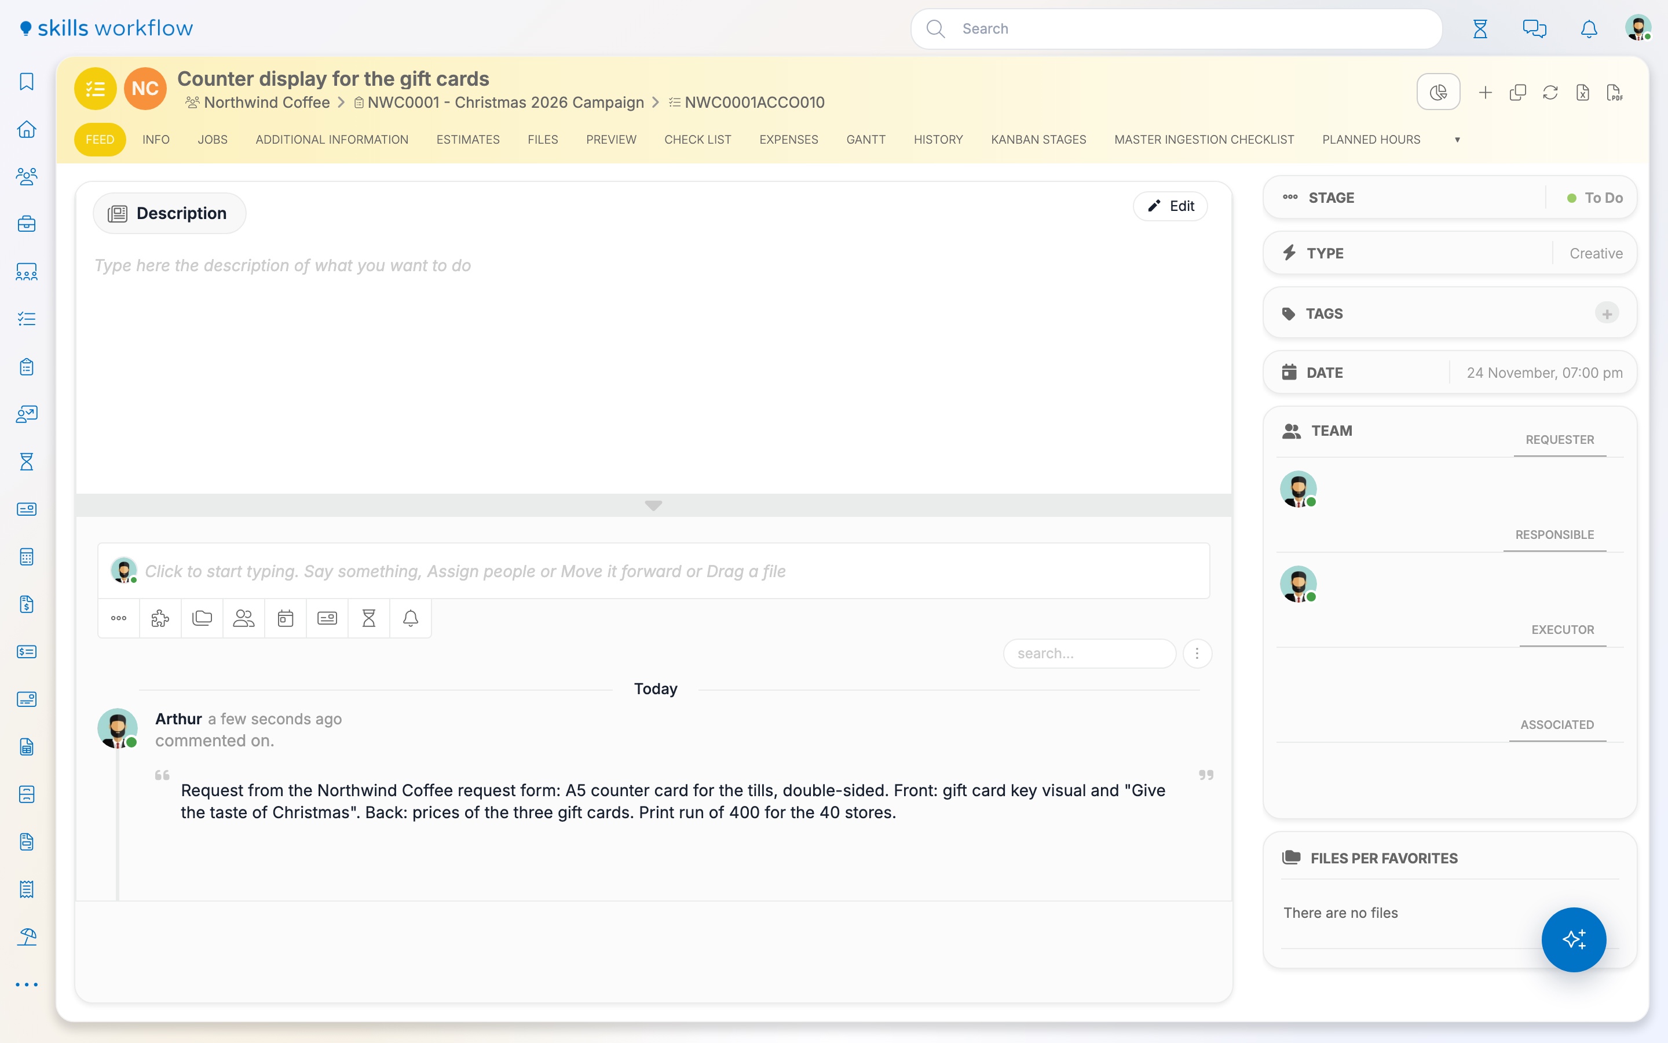Image resolution: width=1668 pixels, height=1043 pixels.
Task: Click the plus icon in the header toolbar
Action: [x=1486, y=92]
